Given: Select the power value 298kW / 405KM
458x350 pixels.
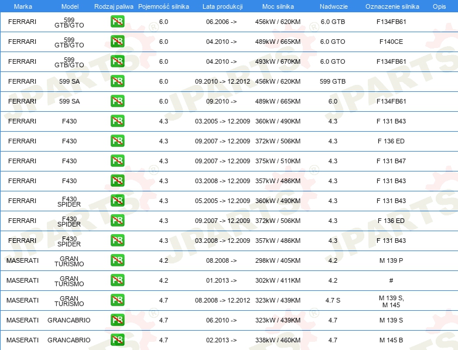Looking at the screenshot, I should (278, 260).
